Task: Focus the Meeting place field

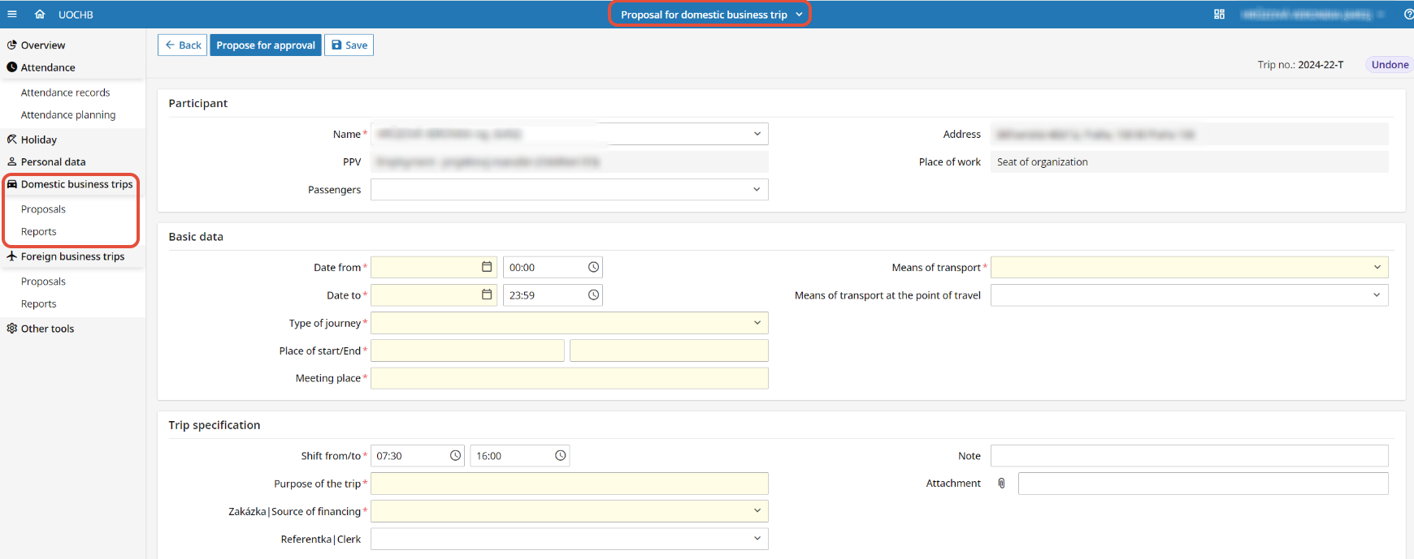Action: tap(570, 378)
